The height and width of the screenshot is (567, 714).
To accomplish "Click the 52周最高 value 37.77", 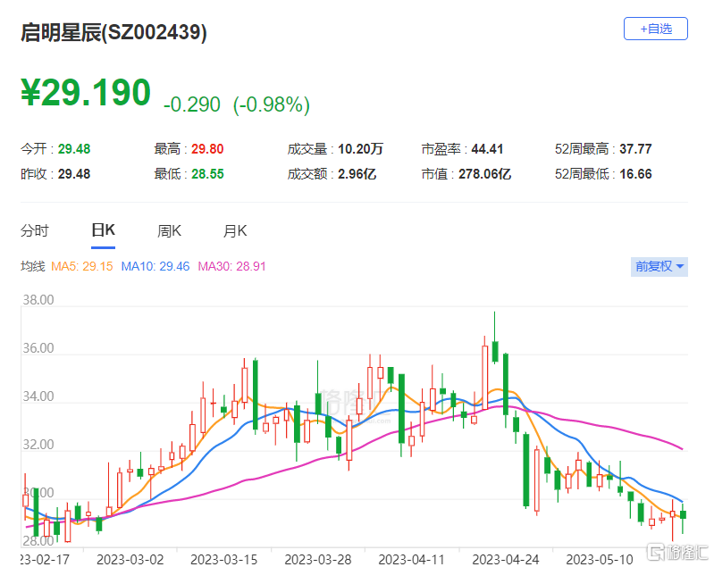I will coord(635,149).
